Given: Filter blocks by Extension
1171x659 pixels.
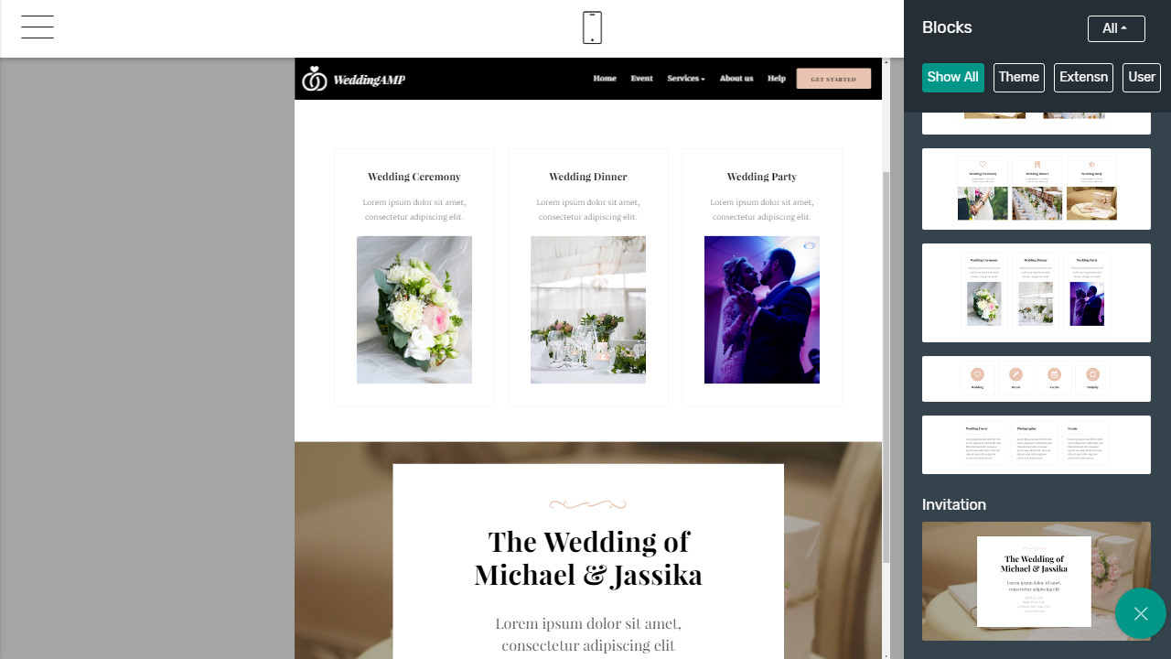Looking at the screenshot, I should point(1083,78).
